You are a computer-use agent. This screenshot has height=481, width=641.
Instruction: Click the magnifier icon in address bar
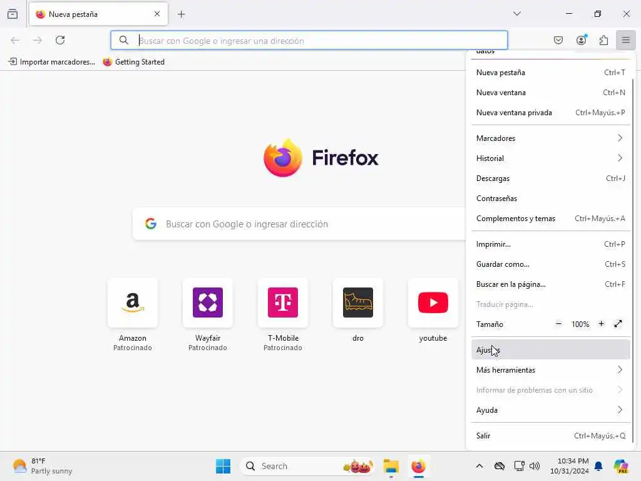coord(124,40)
